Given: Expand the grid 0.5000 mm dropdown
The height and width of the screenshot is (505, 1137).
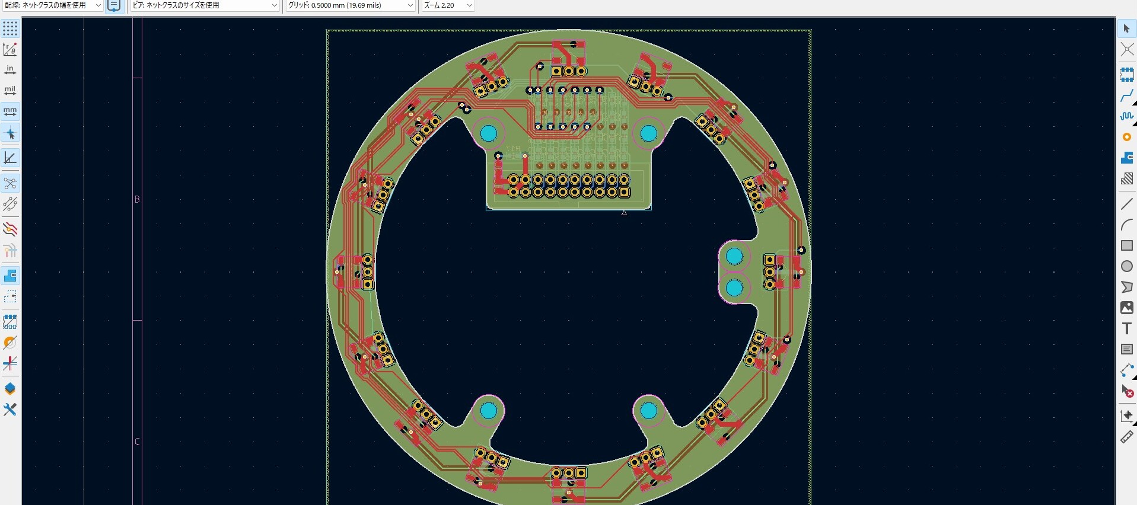Looking at the screenshot, I should click(350, 5).
